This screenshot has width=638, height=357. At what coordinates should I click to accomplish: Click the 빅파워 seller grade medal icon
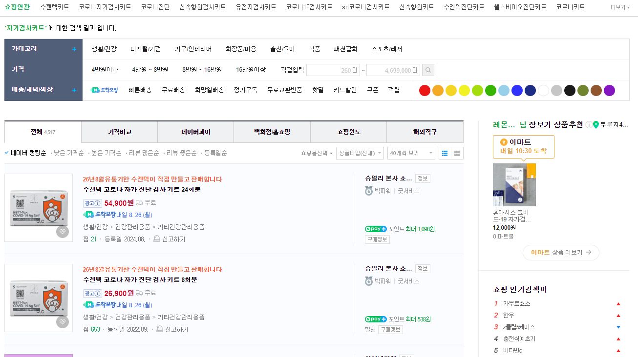[x=368, y=191]
